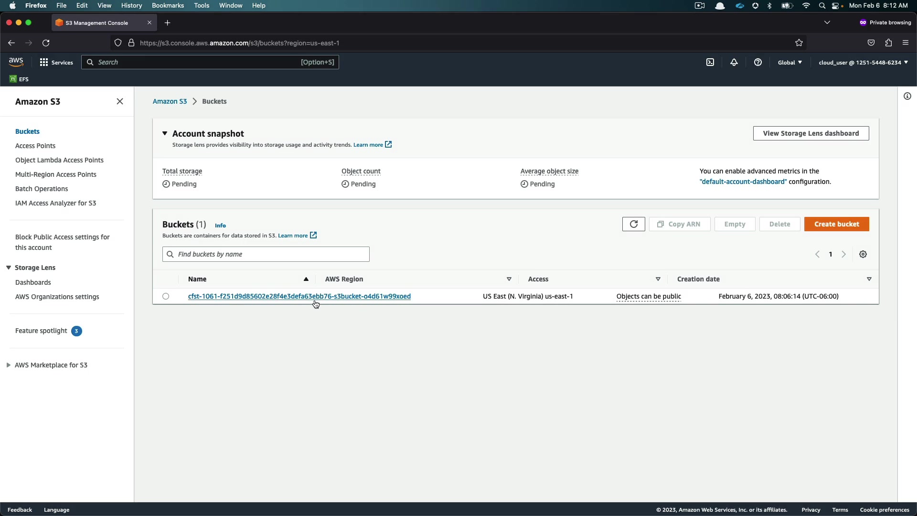Open AWS CloudShell icon in header
The height and width of the screenshot is (516, 917).
click(710, 62)
